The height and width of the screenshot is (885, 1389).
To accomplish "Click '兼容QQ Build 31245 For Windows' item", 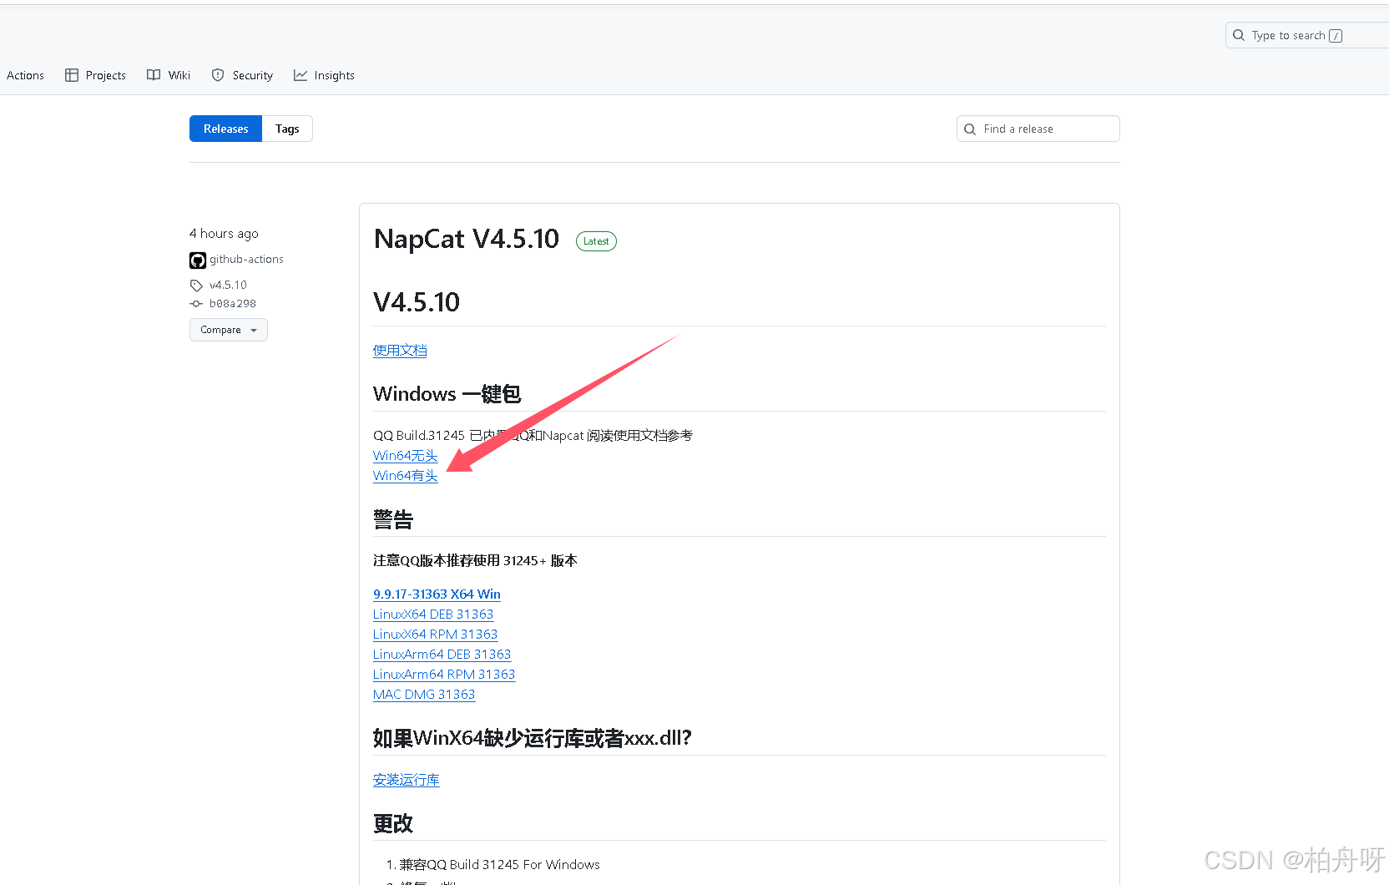I will (499, 865).
